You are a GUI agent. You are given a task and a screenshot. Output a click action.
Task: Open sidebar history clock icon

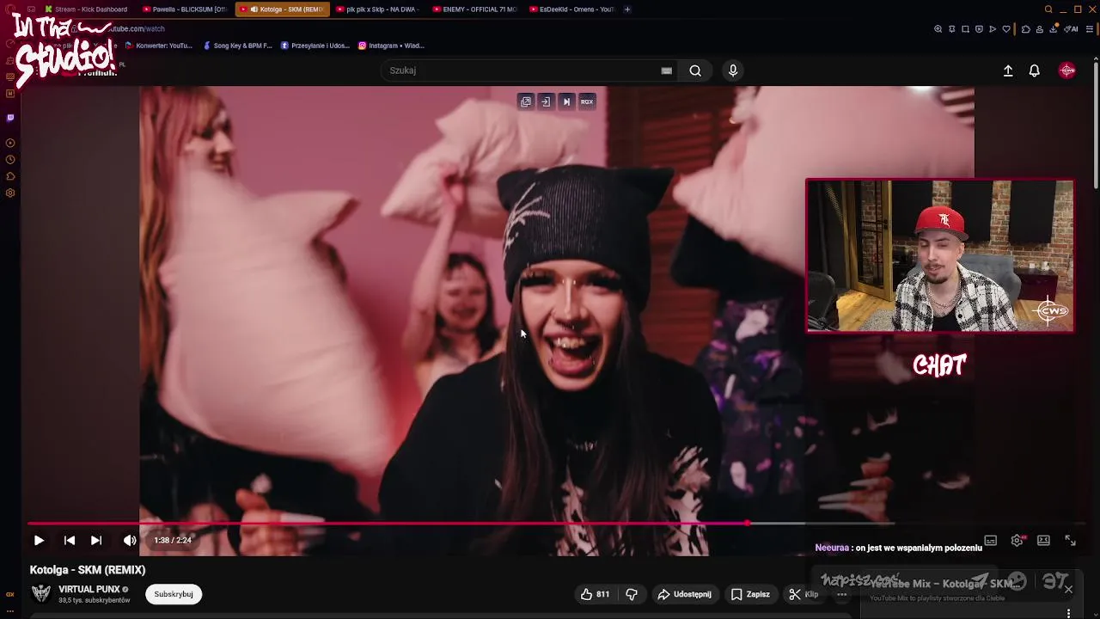[10, 159]
